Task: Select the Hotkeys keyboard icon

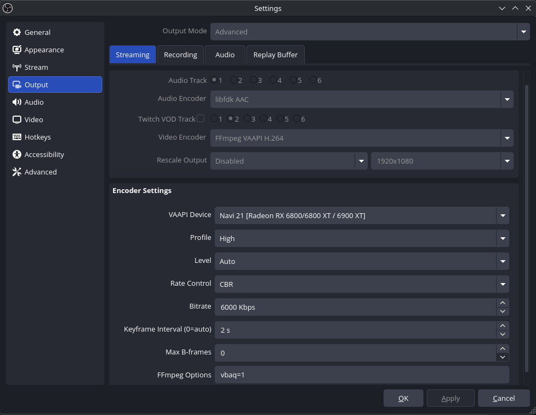Action: [16, 137]
